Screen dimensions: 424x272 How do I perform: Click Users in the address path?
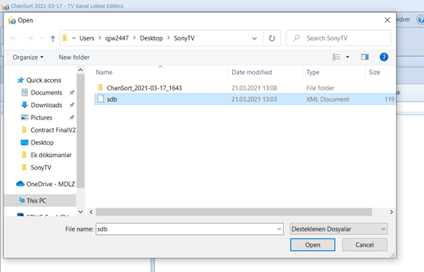coord(86,38)
